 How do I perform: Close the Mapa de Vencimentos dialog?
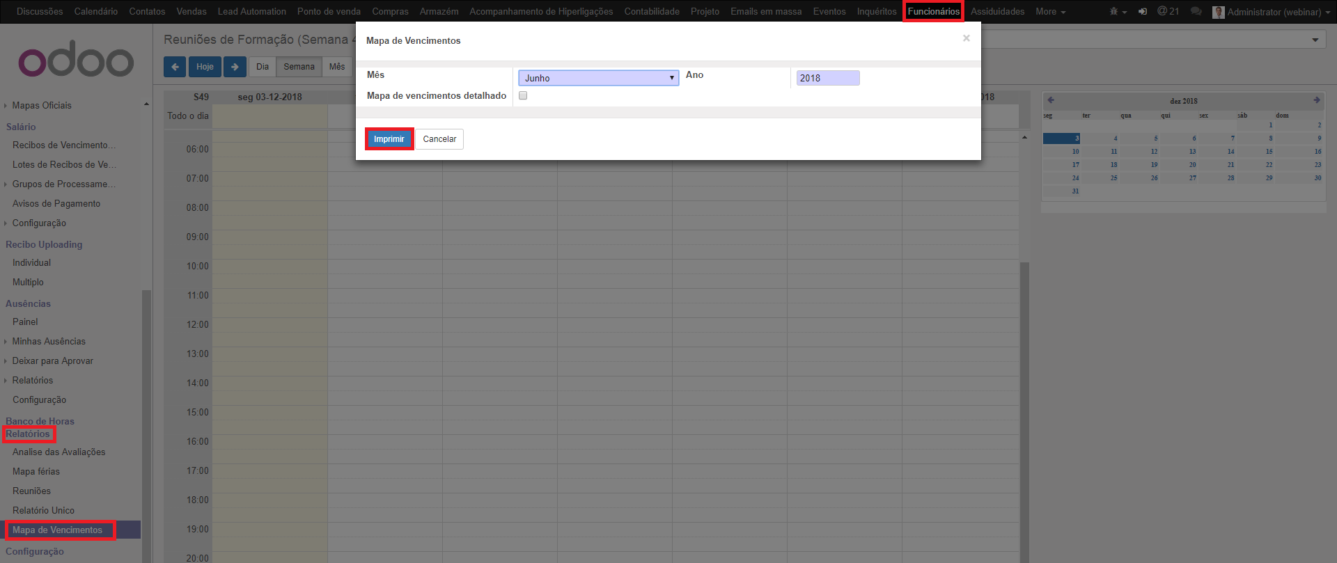966,38
